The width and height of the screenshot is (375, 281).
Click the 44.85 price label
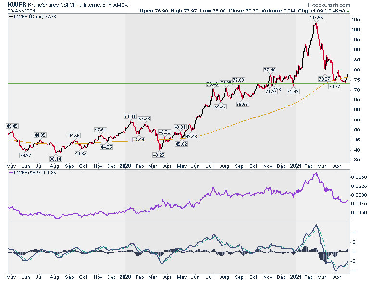click(40, 135)
